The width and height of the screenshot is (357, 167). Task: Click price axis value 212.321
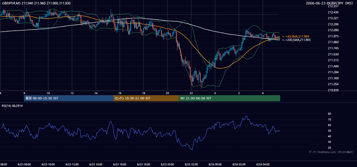pyautogui.click(x=333, y=18)
